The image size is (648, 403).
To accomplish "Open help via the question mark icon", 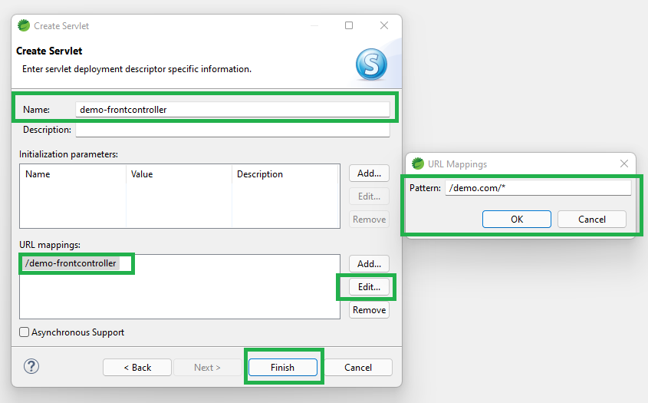I will [x=31, y=366].
